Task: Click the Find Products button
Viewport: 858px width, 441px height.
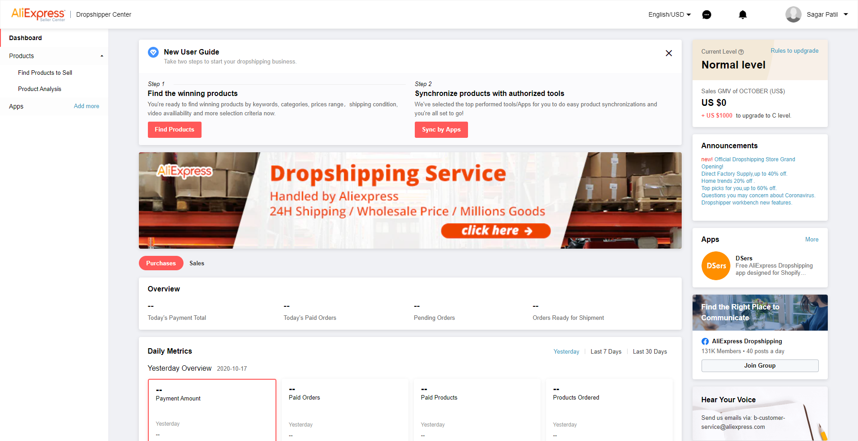Action: (174, 130)
